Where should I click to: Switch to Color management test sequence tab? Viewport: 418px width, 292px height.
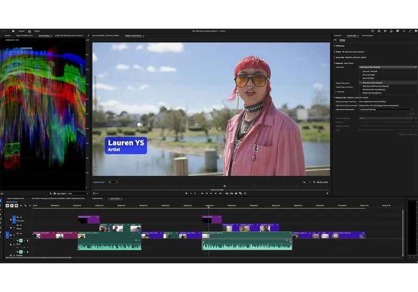16,198
